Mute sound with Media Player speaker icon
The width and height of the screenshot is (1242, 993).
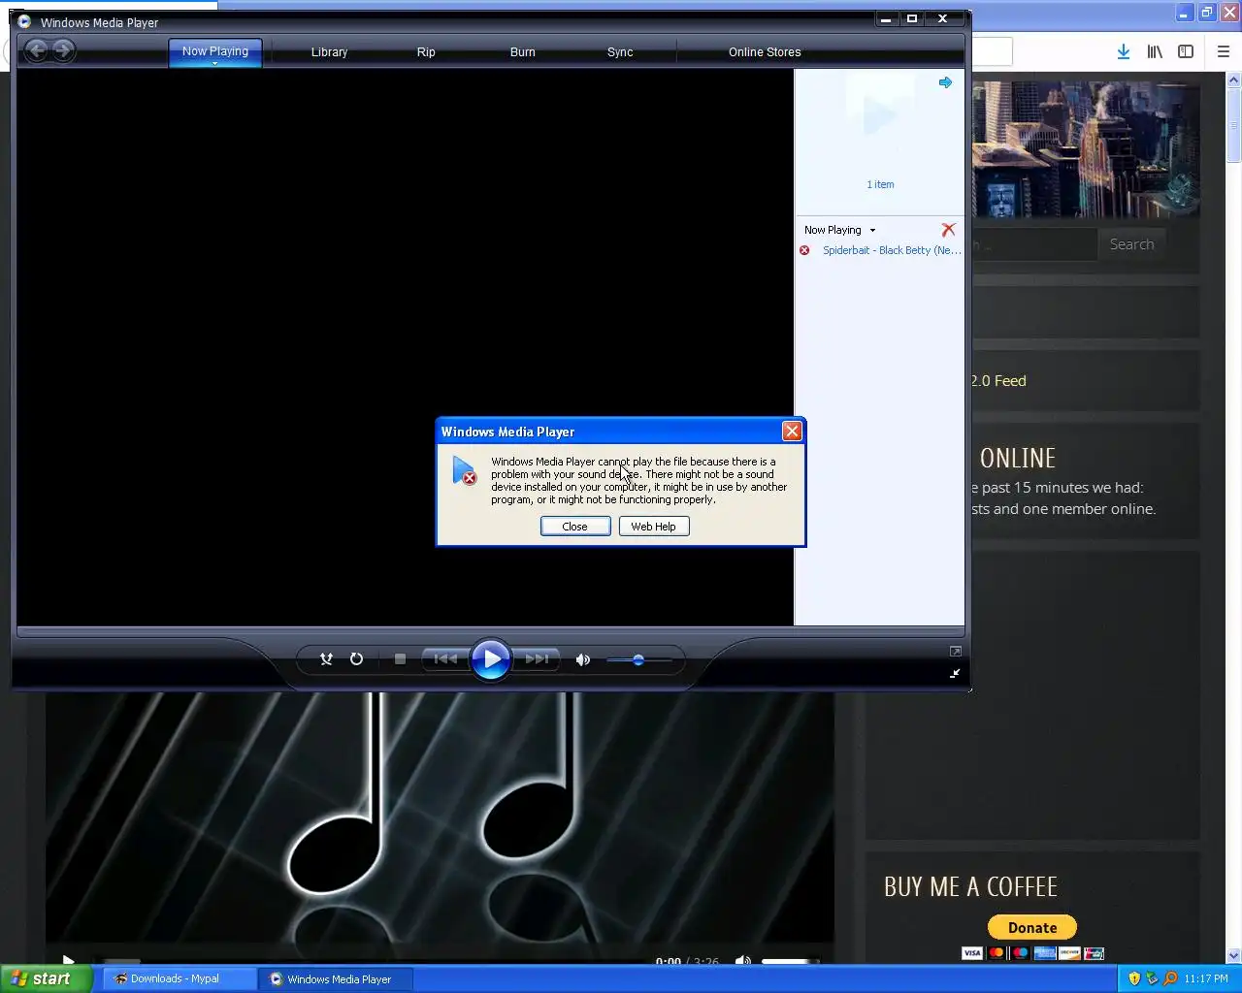(x=582, y=659)
